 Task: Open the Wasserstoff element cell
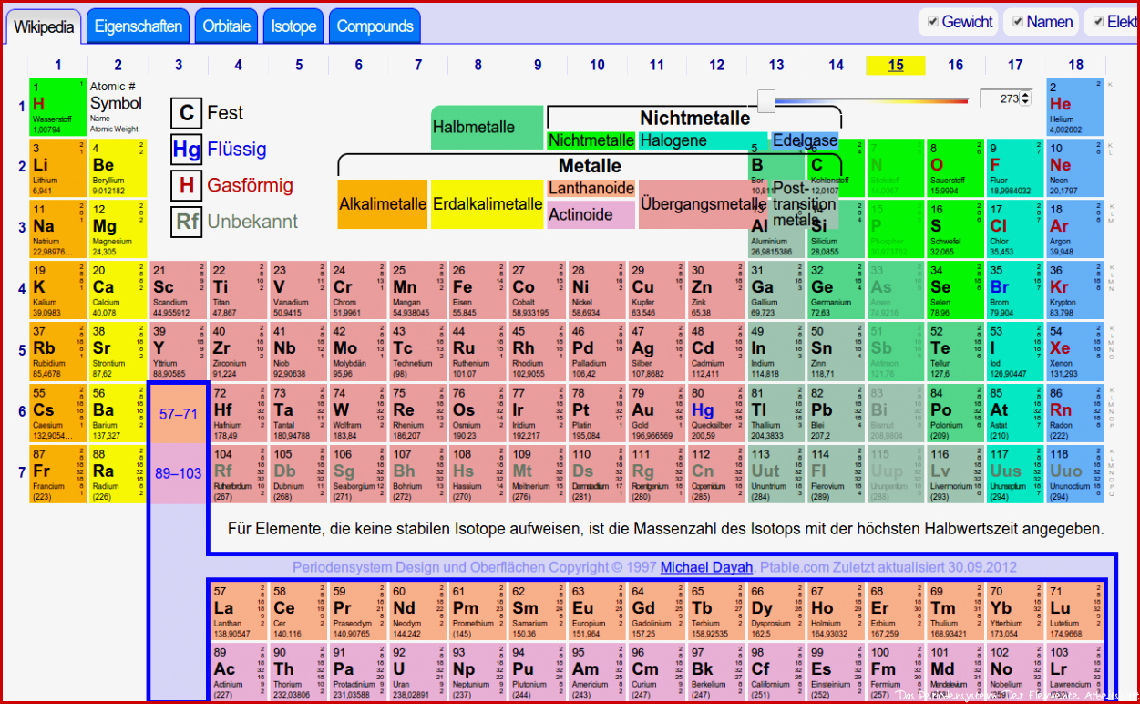tap(57, 108)
